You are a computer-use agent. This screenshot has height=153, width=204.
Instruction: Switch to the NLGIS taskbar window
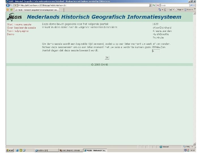(x=95, y=150)
